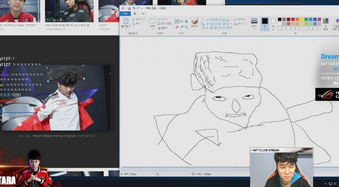Select the Fill with color bucket tool
The width and height of the screenshot is (339, 187).
coord(181,21)
